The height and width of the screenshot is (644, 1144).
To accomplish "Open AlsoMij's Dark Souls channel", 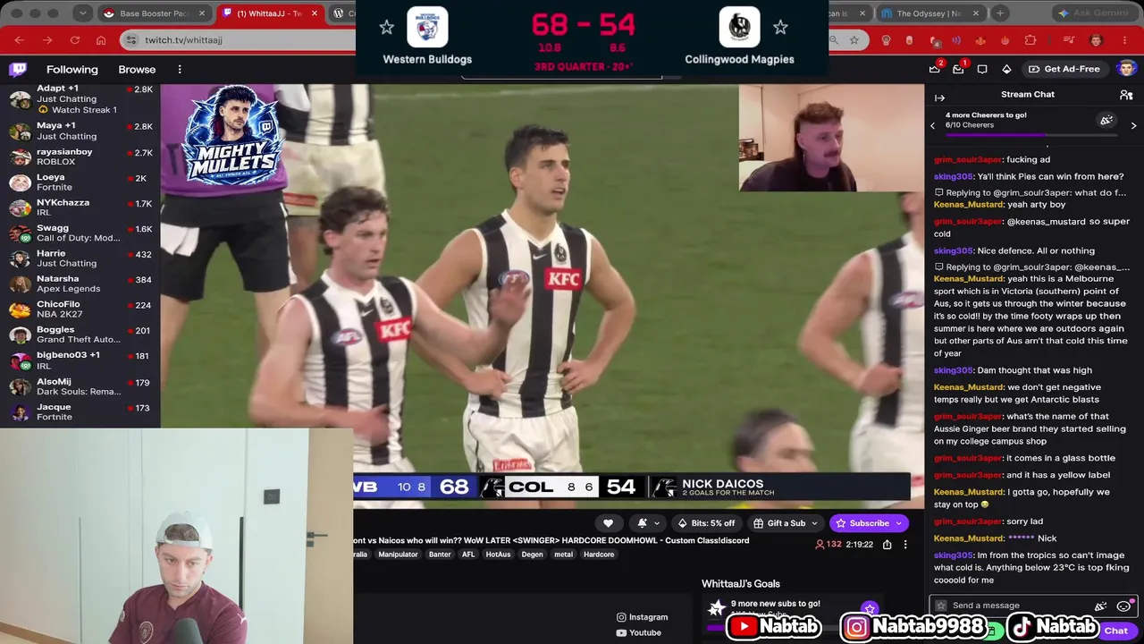I will pos(80,386).
